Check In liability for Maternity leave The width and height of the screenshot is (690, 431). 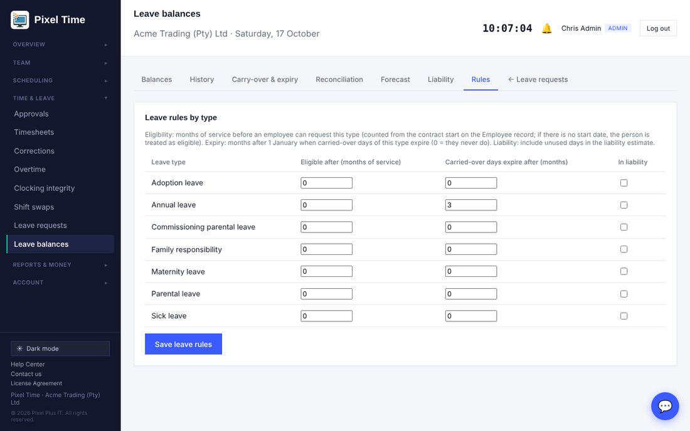point(624,271)
